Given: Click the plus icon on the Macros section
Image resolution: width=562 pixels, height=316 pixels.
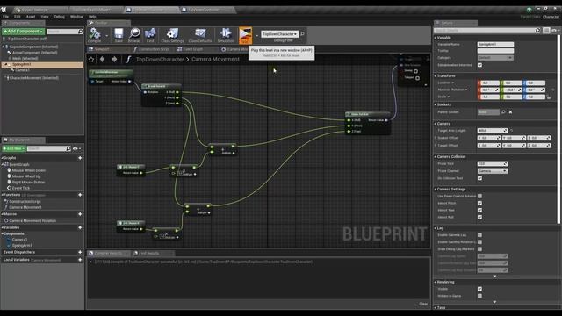Looking at the screenshot, I should (80, 214).
